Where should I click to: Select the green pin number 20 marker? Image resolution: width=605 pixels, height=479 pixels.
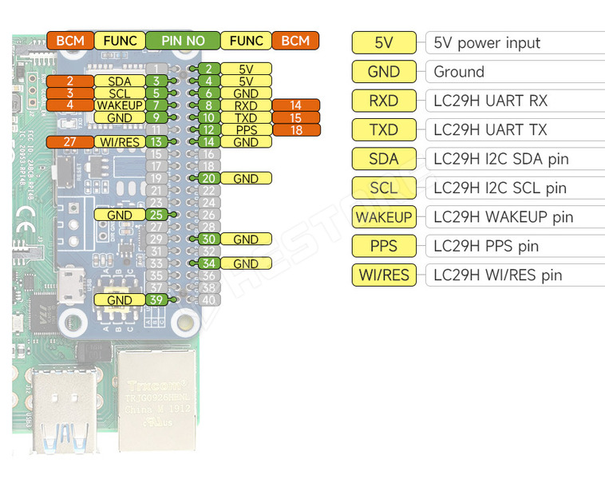209,179
